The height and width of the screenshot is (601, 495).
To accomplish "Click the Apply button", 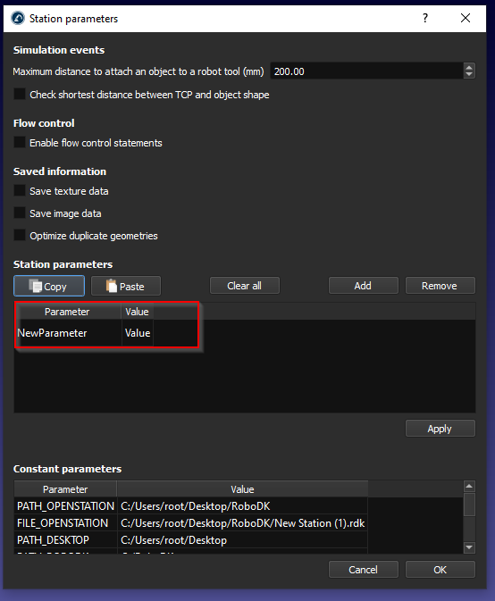I will click(440, 429).
